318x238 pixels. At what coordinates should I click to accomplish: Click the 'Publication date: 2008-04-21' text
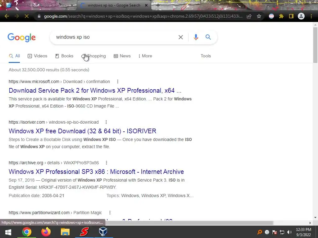pos(37,196)
